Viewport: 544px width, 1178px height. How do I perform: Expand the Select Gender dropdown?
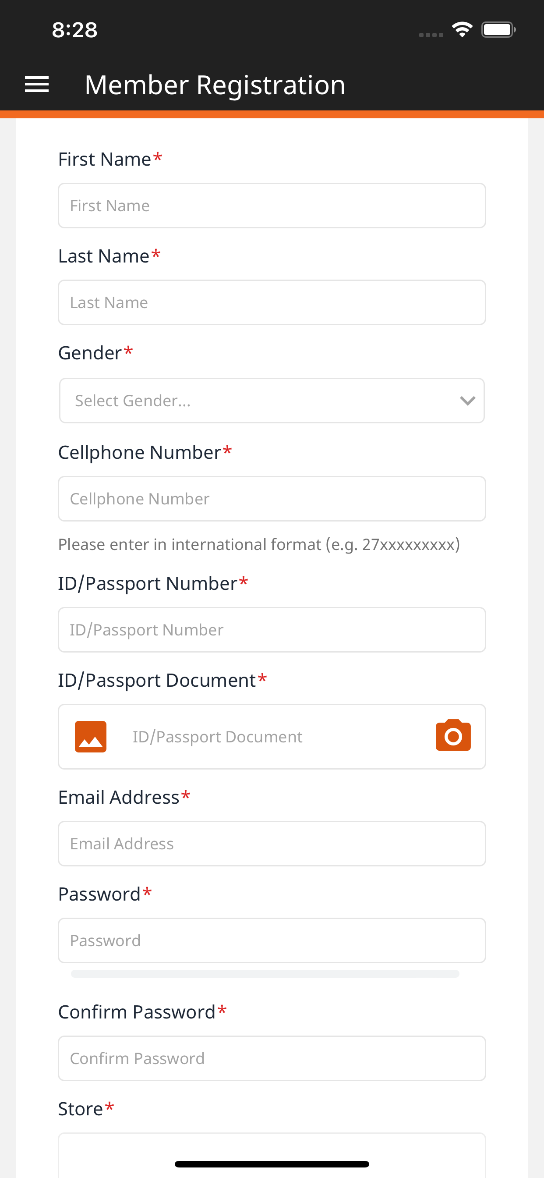(272, 401)
